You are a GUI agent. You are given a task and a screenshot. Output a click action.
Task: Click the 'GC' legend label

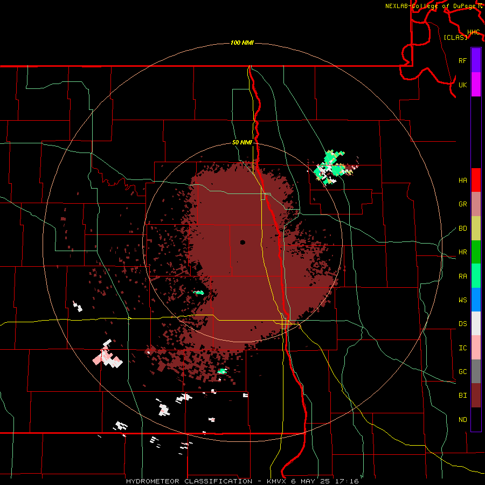(462, 372)
